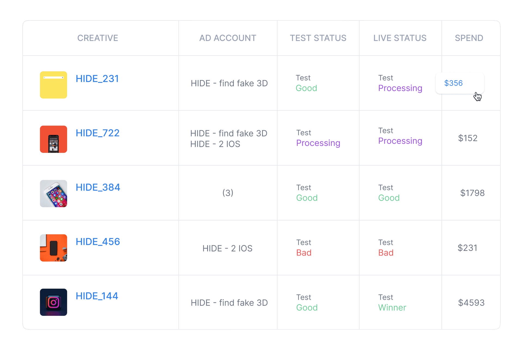523x352 pixels.
Task: Click 'HIDE - find fake 3D' in HIDE_722 row
Action: click(229, 133)
